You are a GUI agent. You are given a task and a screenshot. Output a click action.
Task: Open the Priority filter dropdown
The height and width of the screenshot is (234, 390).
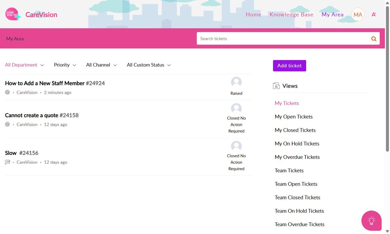(x=65, y=65)
